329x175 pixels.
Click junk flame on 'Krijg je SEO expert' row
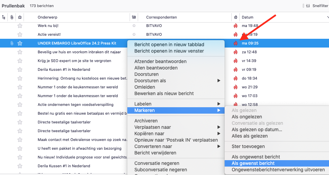point(235,61)
